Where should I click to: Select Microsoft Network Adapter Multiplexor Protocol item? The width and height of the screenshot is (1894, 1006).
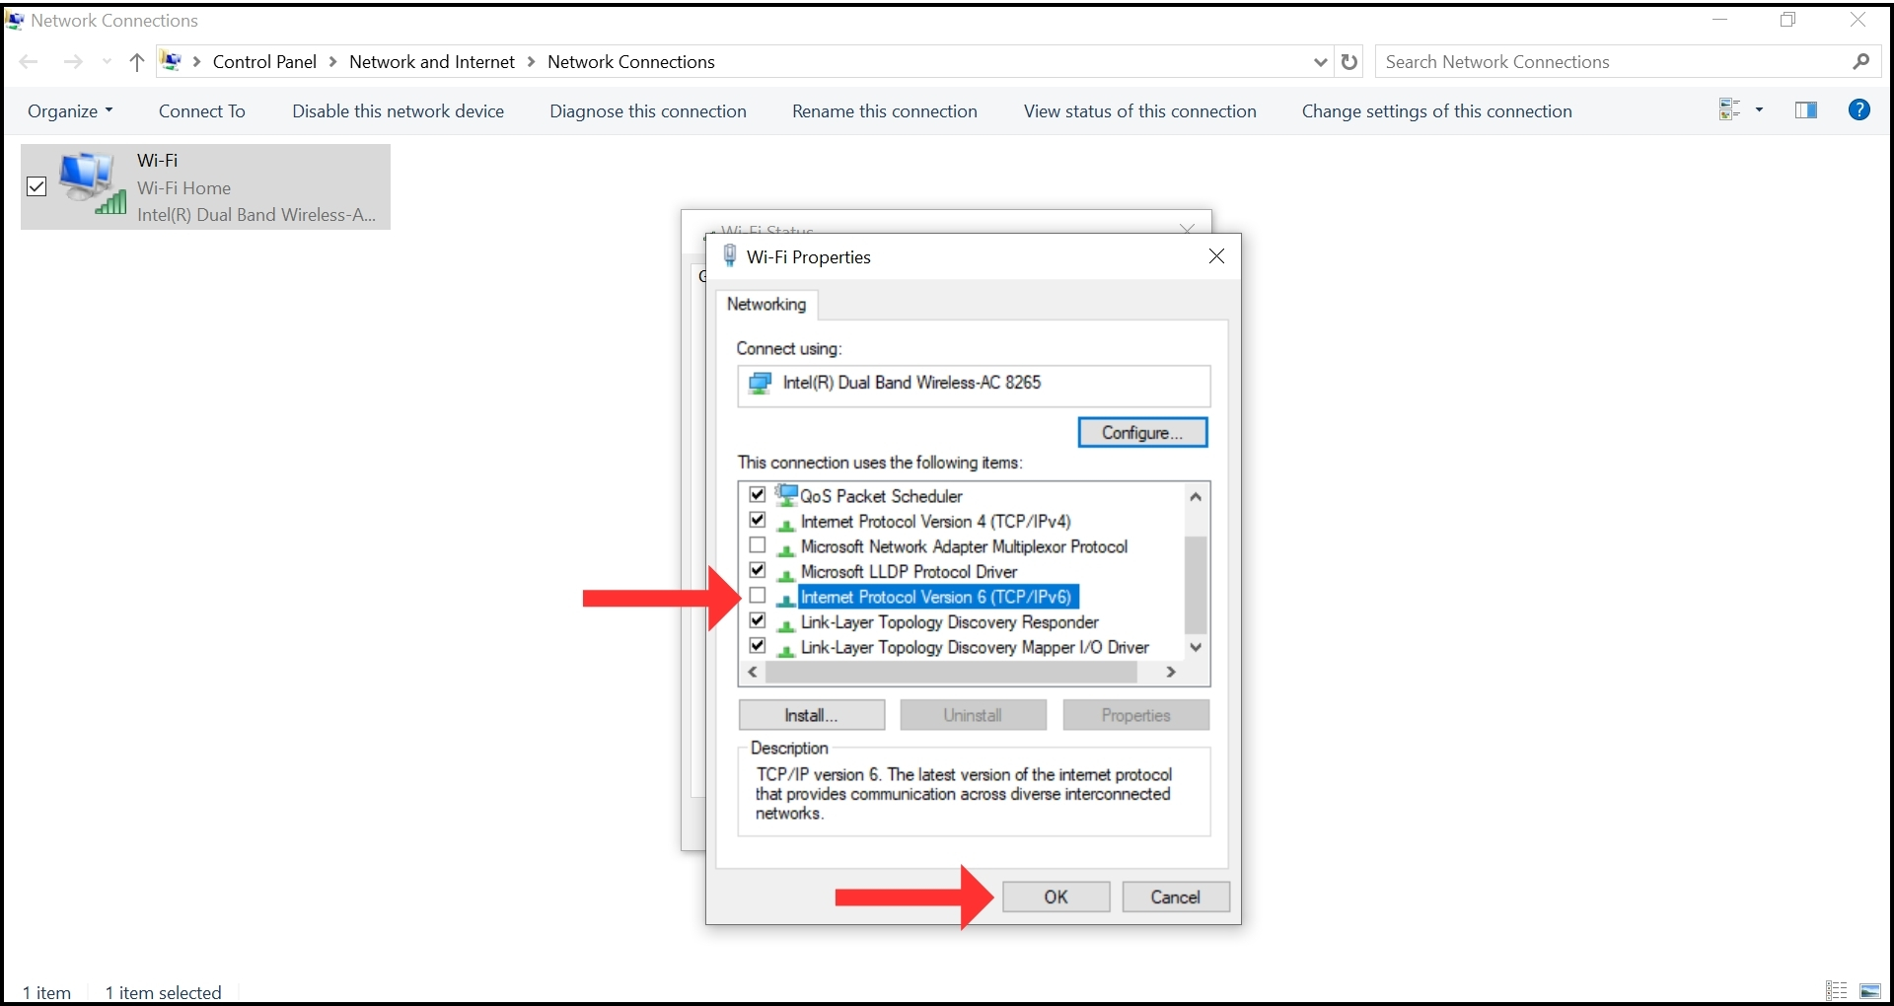point(964,546)
